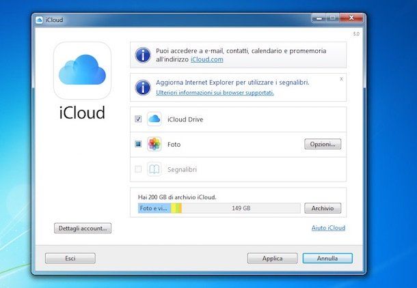Click the blue Foto e vi... storage segment

click(154, 208)
